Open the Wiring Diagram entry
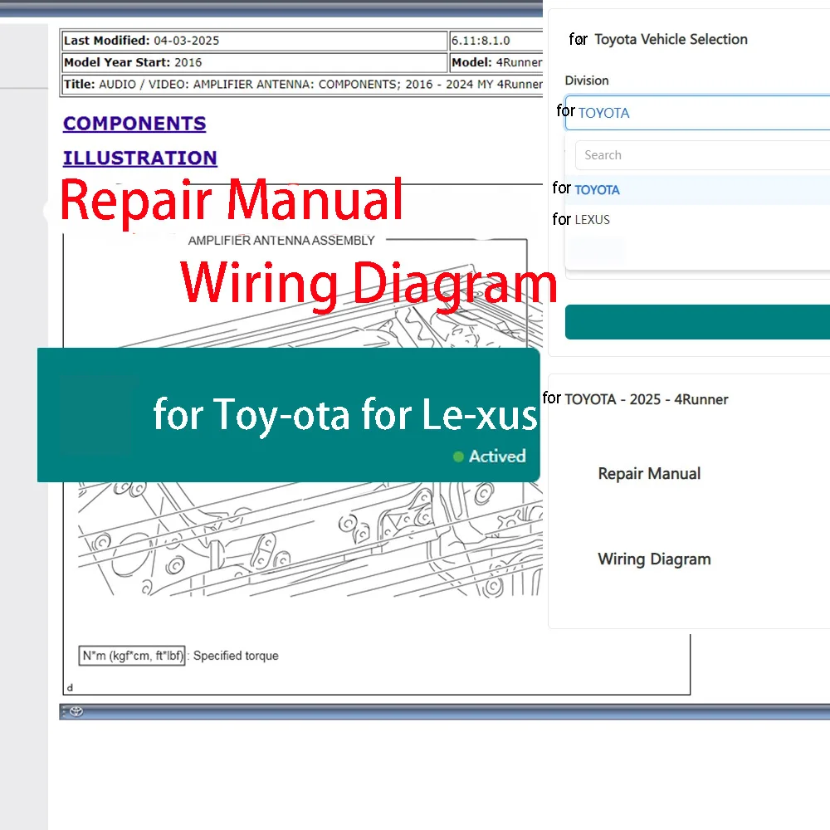Image resolution: width=830 pixels, height=830 pixels. 654,559
